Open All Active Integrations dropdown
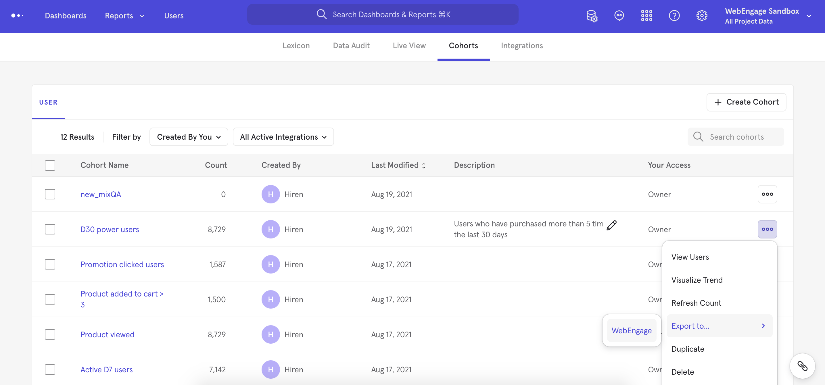 click(x=283, y=137)
